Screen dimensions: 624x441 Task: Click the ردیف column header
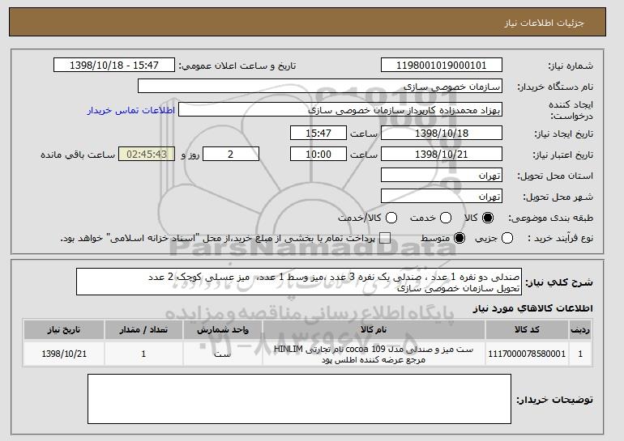(x=580, y=330)
